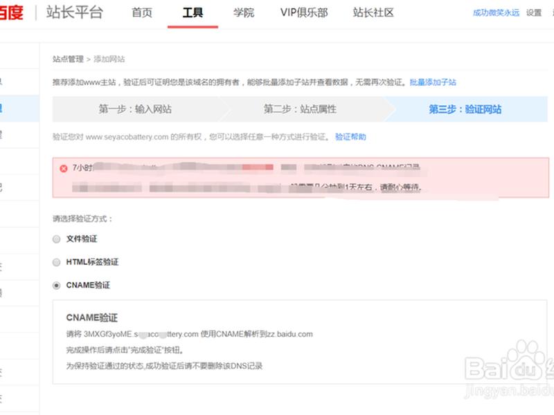Click the 第一步：输入网站 step
The height and width of the screenshot is (415, 554).
coord(135,109)
